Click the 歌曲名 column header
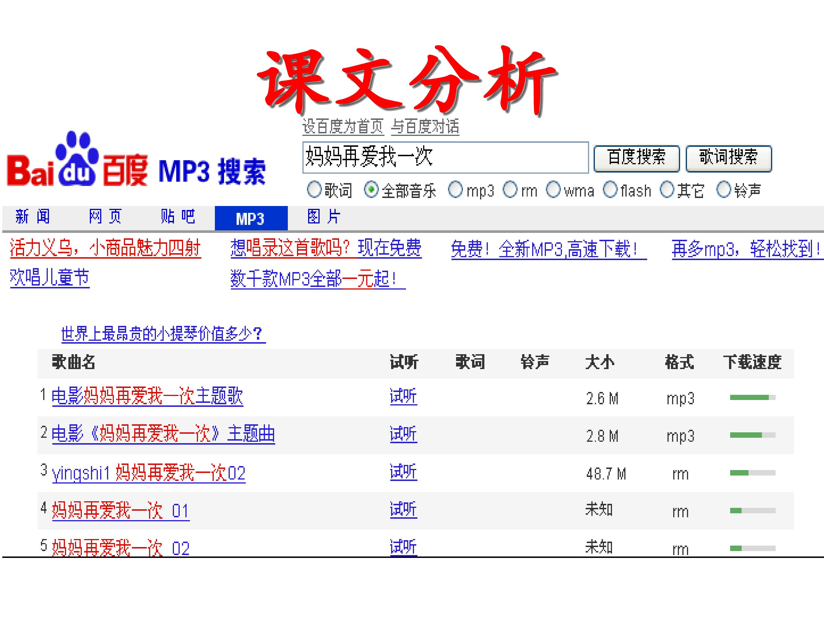The image size is (824, 618). coord(74,362)
